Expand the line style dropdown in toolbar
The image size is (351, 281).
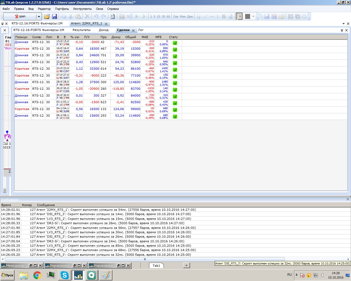tap(240, 16)
